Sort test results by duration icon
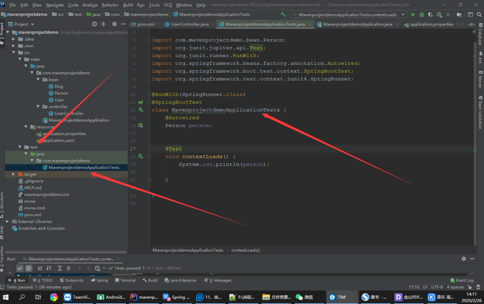This screenshot has height=304, width=484. (x=49, y=268)
